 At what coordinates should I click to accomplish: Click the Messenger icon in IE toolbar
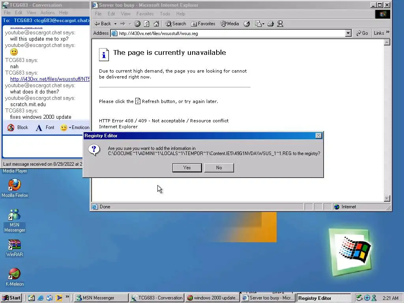280,24
